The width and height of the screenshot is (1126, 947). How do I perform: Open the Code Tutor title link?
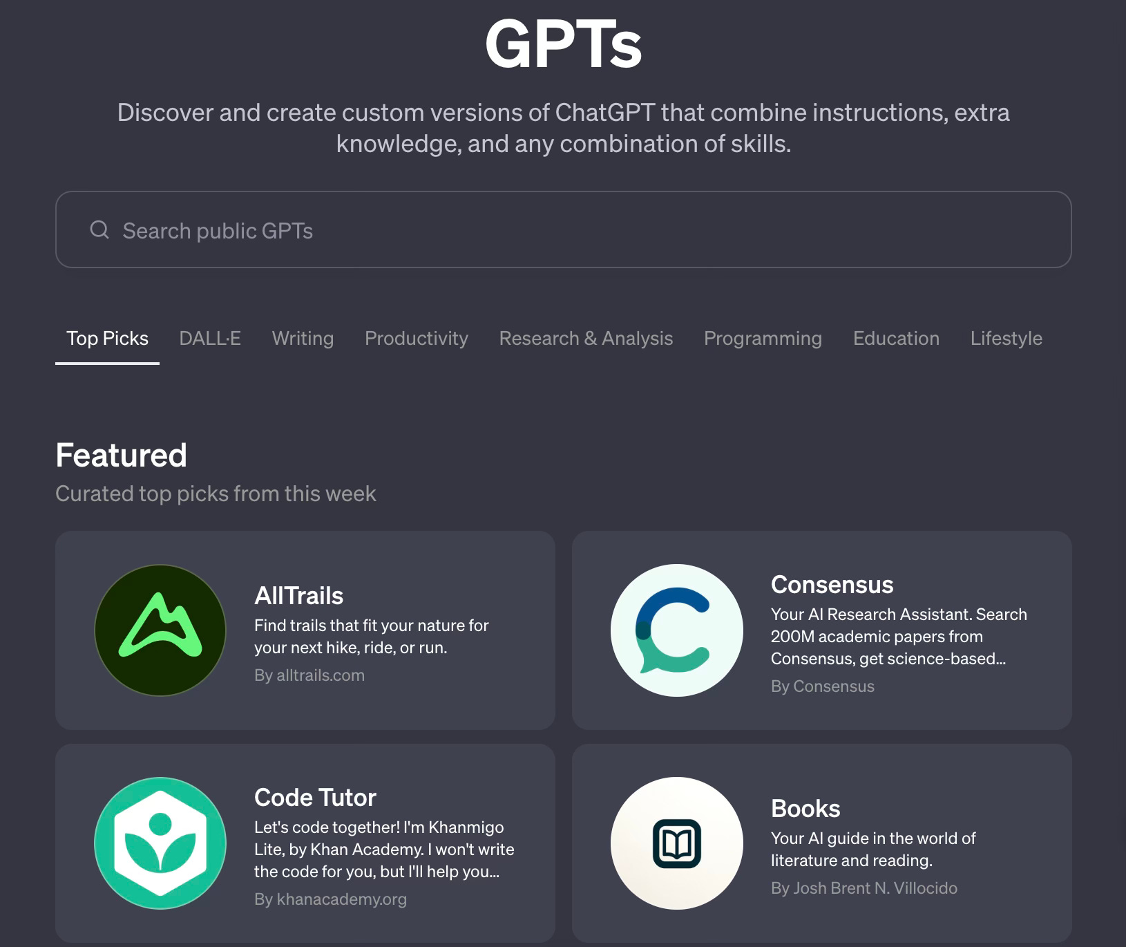[x=315, y=798]
